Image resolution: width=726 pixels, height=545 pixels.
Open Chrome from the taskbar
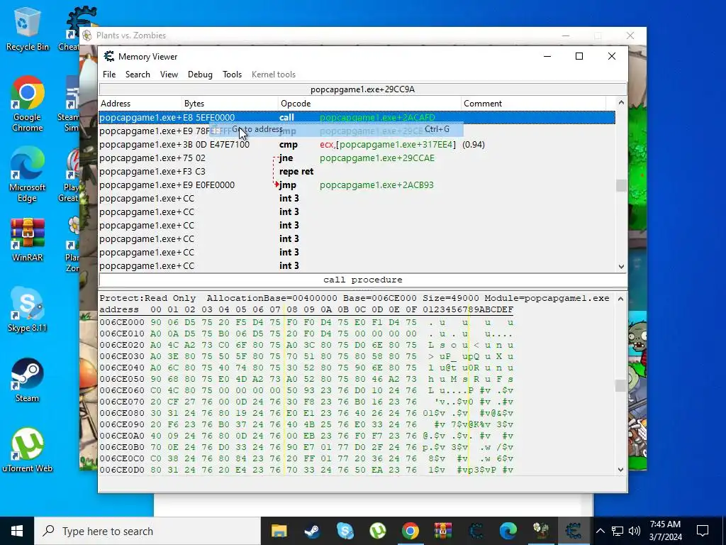[411, 531]
